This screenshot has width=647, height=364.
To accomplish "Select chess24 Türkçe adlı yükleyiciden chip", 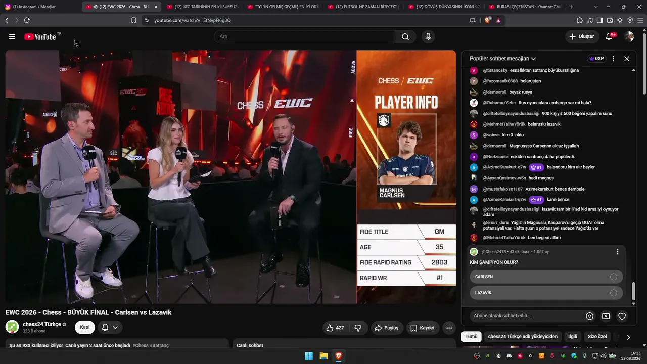I will [523, 337].
